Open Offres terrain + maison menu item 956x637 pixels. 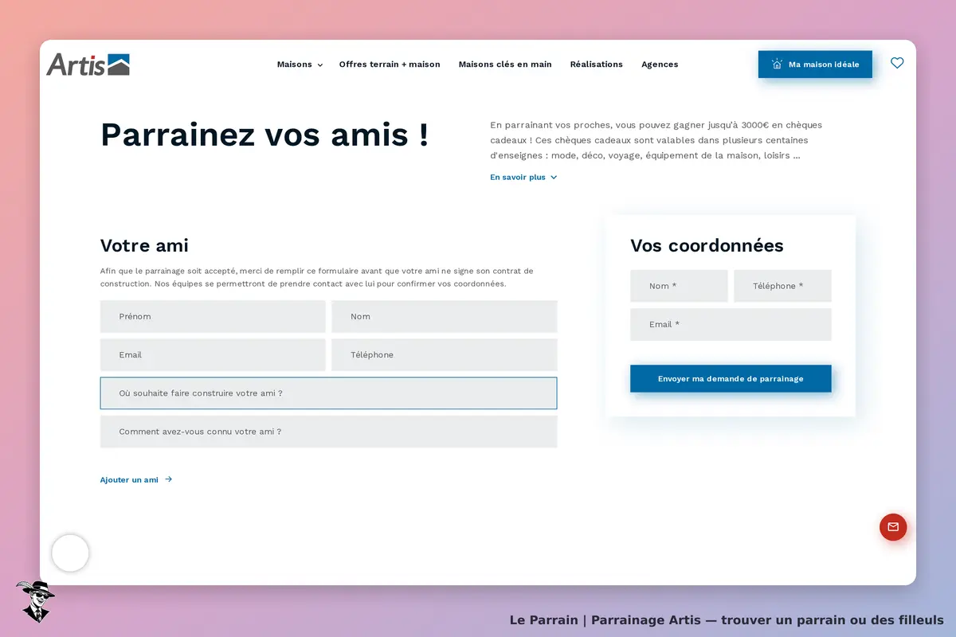(390, 64)
